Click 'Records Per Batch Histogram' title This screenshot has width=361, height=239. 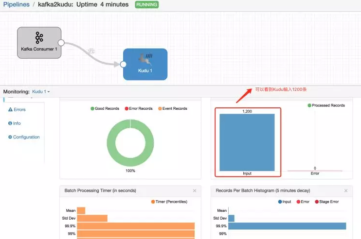263,190
